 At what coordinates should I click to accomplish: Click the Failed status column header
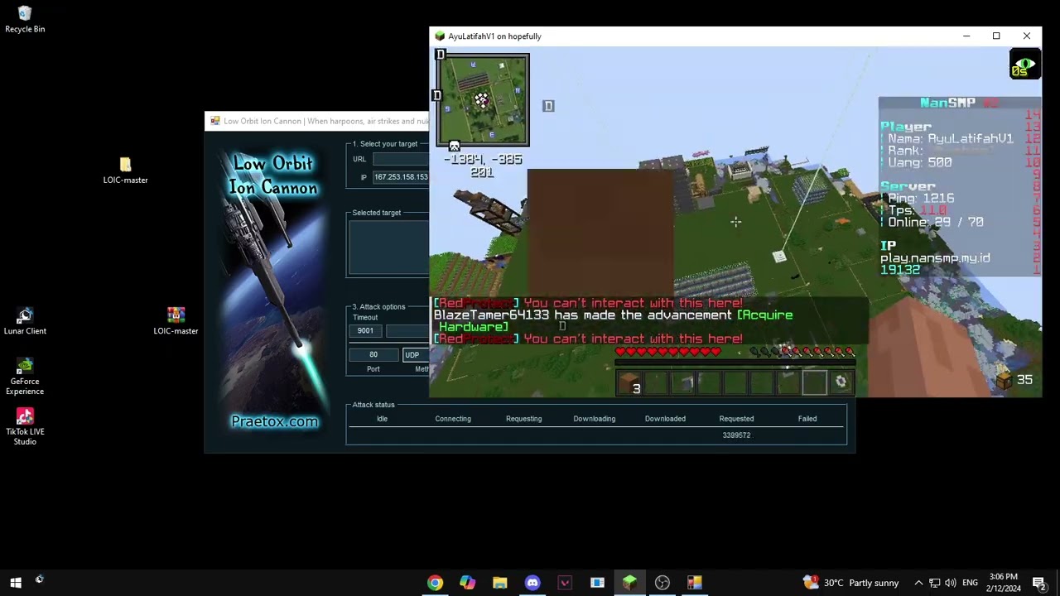point(807,419)
